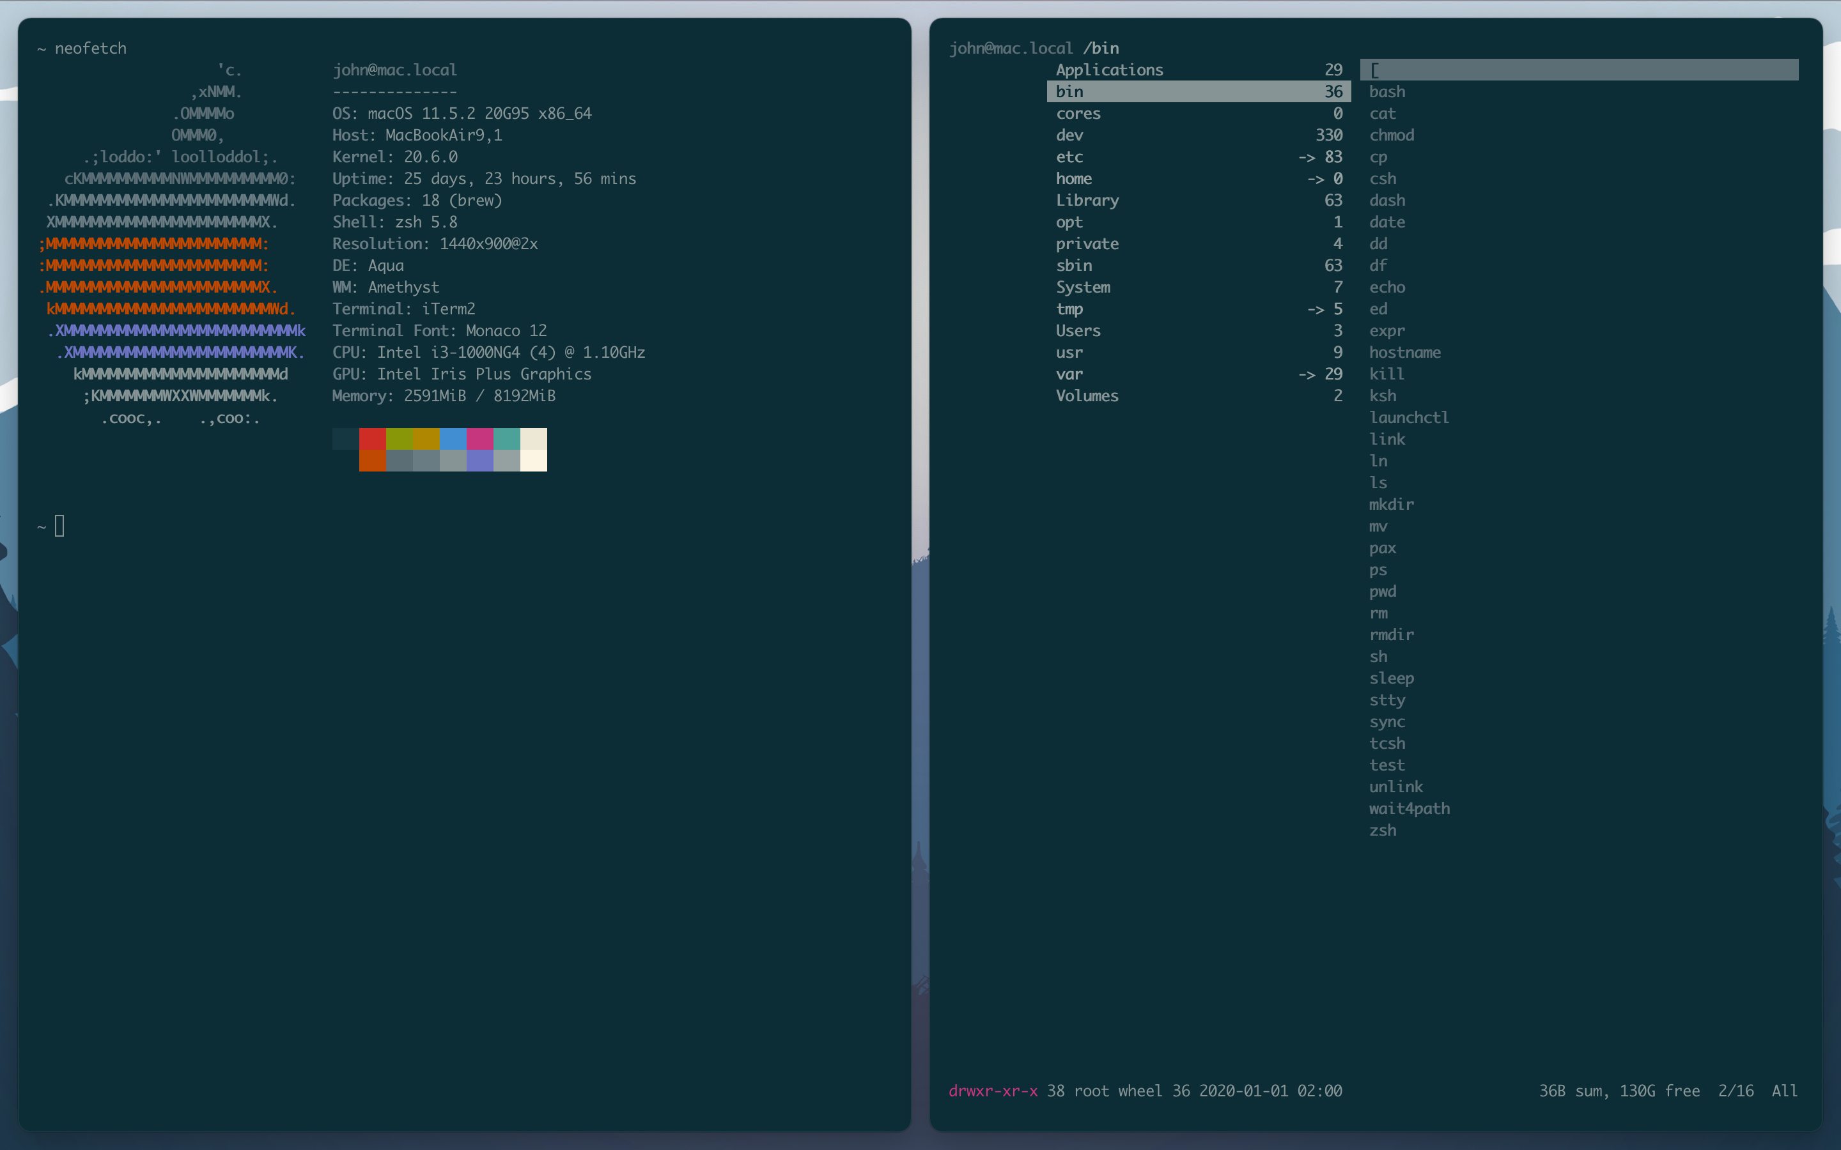The image size is (1841, 1150).
Task: Click the magenta color swatch in palette
Action: click(x=479, y=439)
